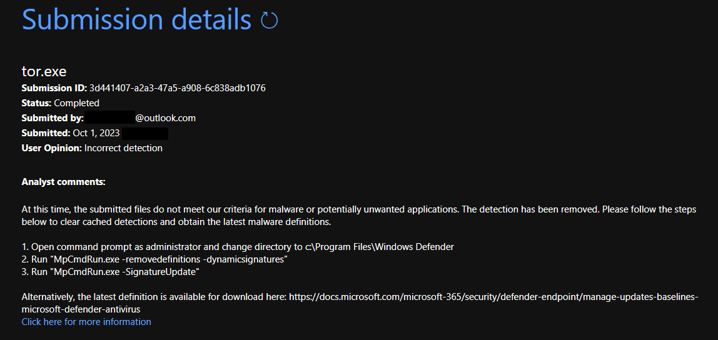The width and height of the screenshot is (718, 340).
Task: Click the "Analyst comments:" heading
Action: coord(63,182)
